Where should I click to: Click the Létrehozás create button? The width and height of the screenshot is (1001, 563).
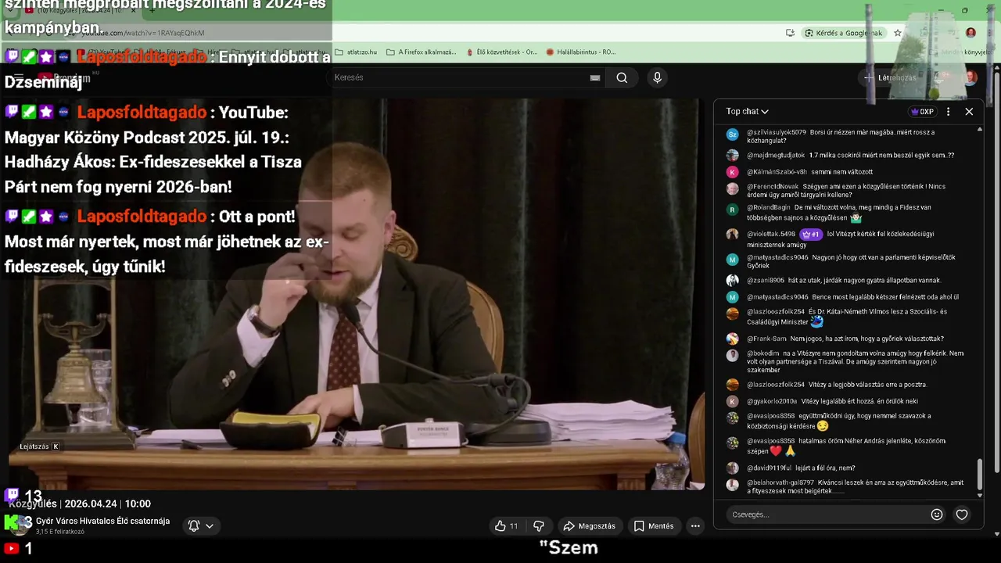pyautogui.click(x=889, y=77)
